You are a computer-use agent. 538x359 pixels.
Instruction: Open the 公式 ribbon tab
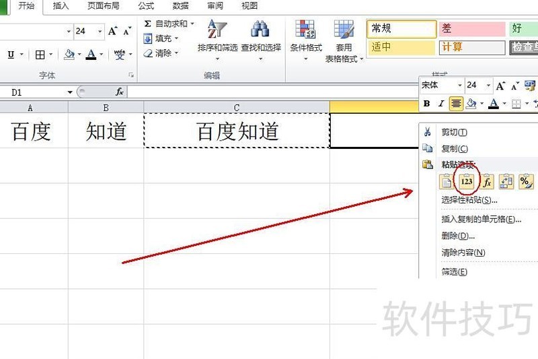click(146, 6)
